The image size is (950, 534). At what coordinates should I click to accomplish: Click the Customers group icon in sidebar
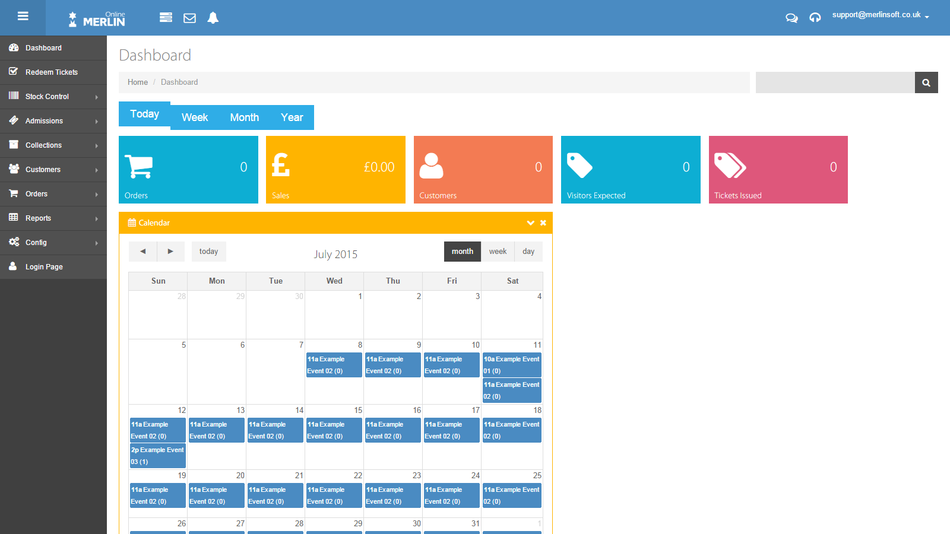14,169
